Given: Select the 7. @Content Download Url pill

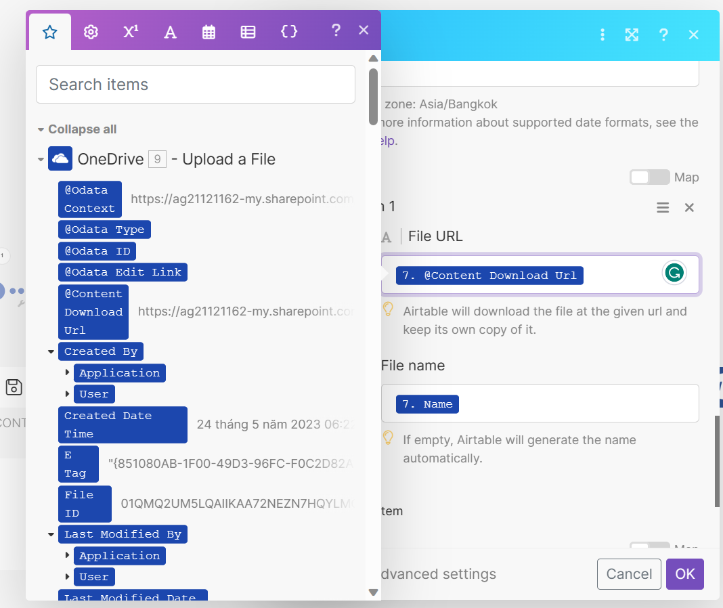Looking at the screenshot, I should pyautogui.click(x=489, y=276).
